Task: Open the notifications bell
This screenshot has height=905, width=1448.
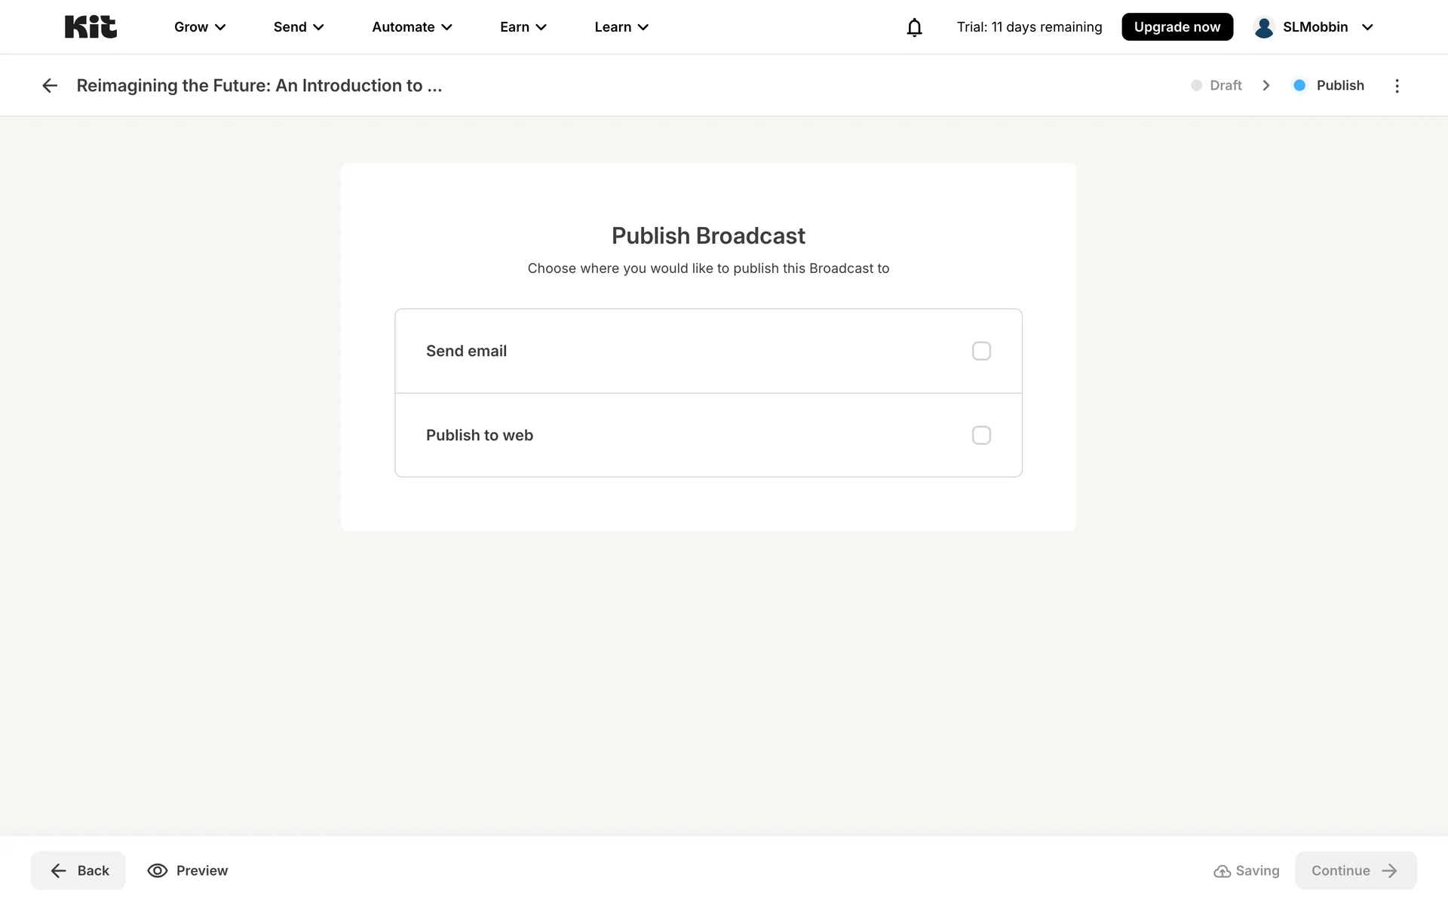Action: [x=914, y=27]
